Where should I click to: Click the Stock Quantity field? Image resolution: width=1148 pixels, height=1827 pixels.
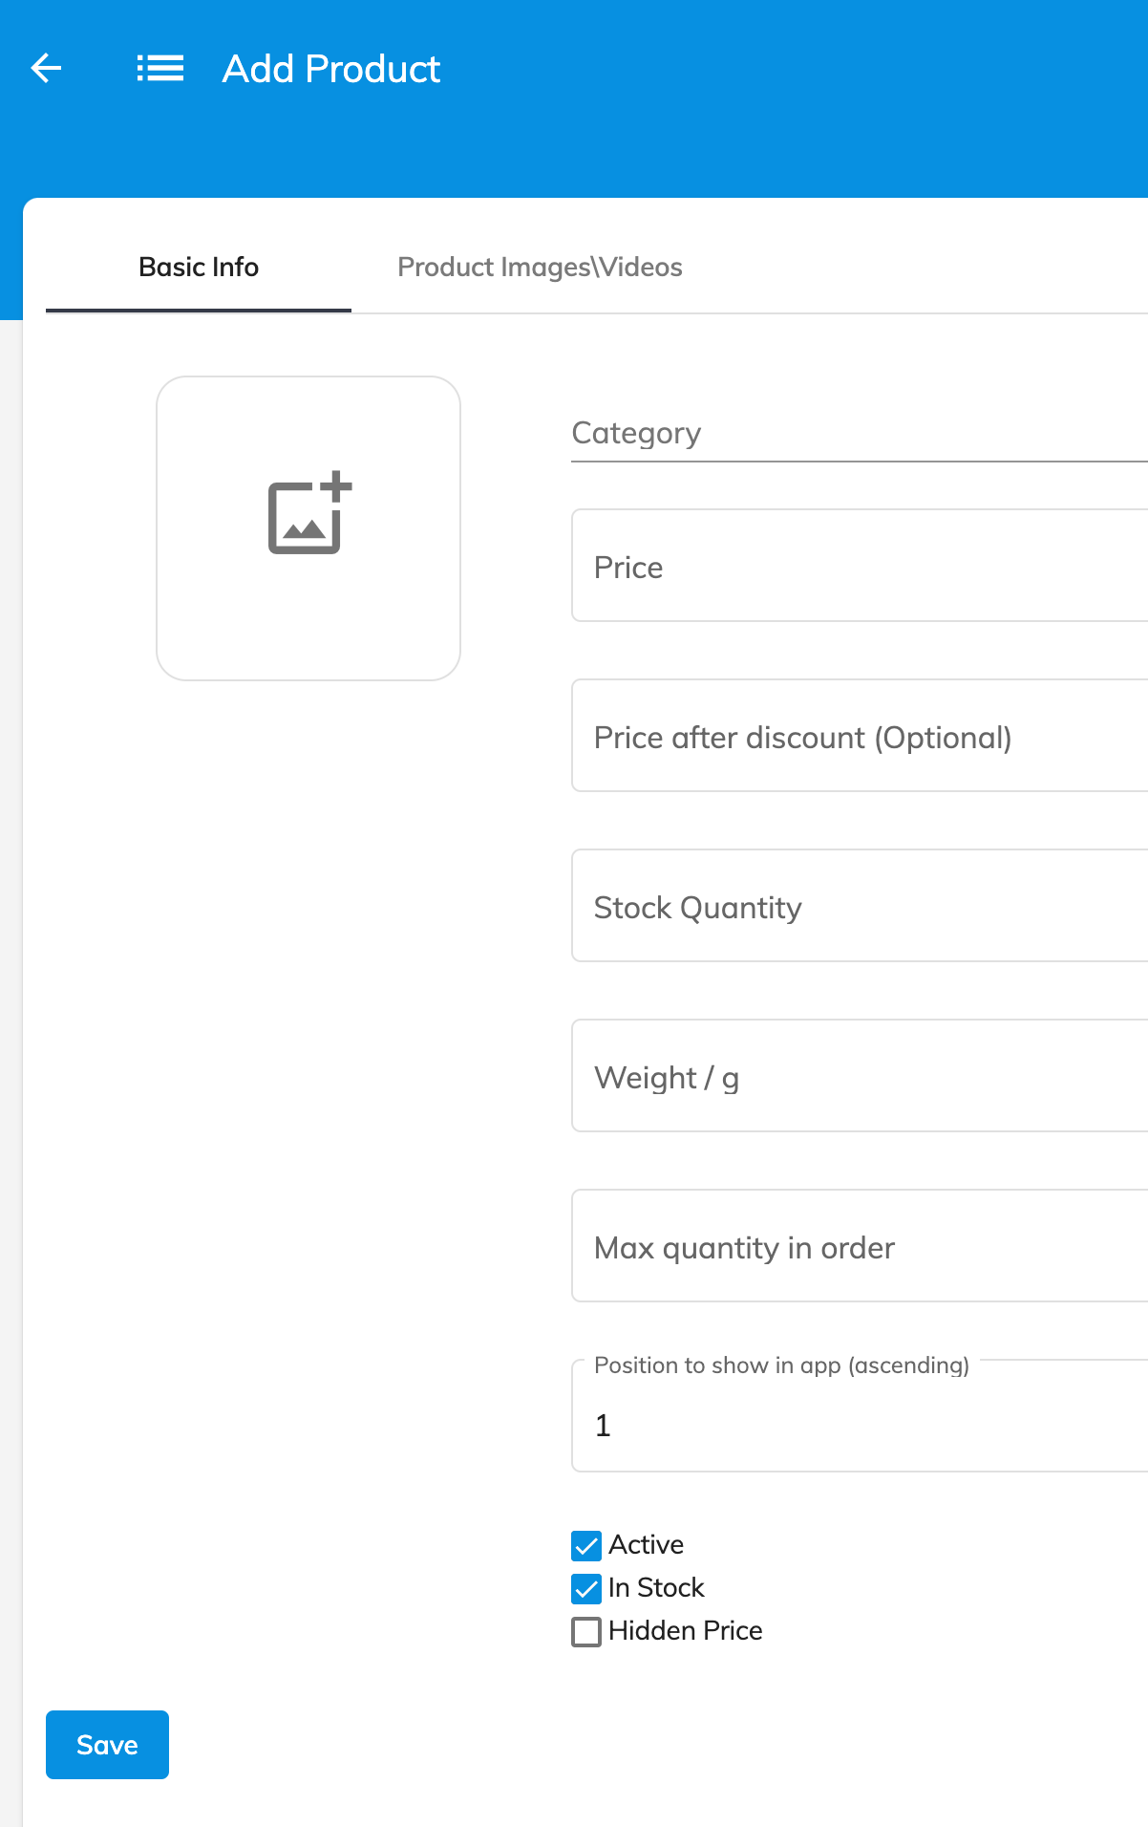pyautogui.click(x=860, y=906)
